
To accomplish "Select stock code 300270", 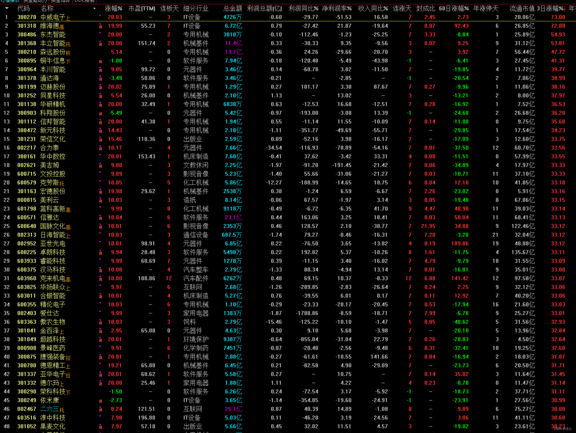I will (x=27, y=17).
